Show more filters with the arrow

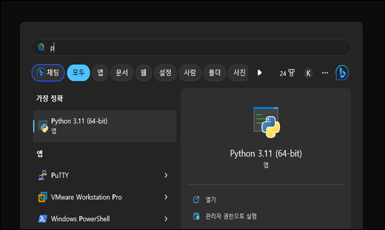pyautogui.click(x=260, y=73)
